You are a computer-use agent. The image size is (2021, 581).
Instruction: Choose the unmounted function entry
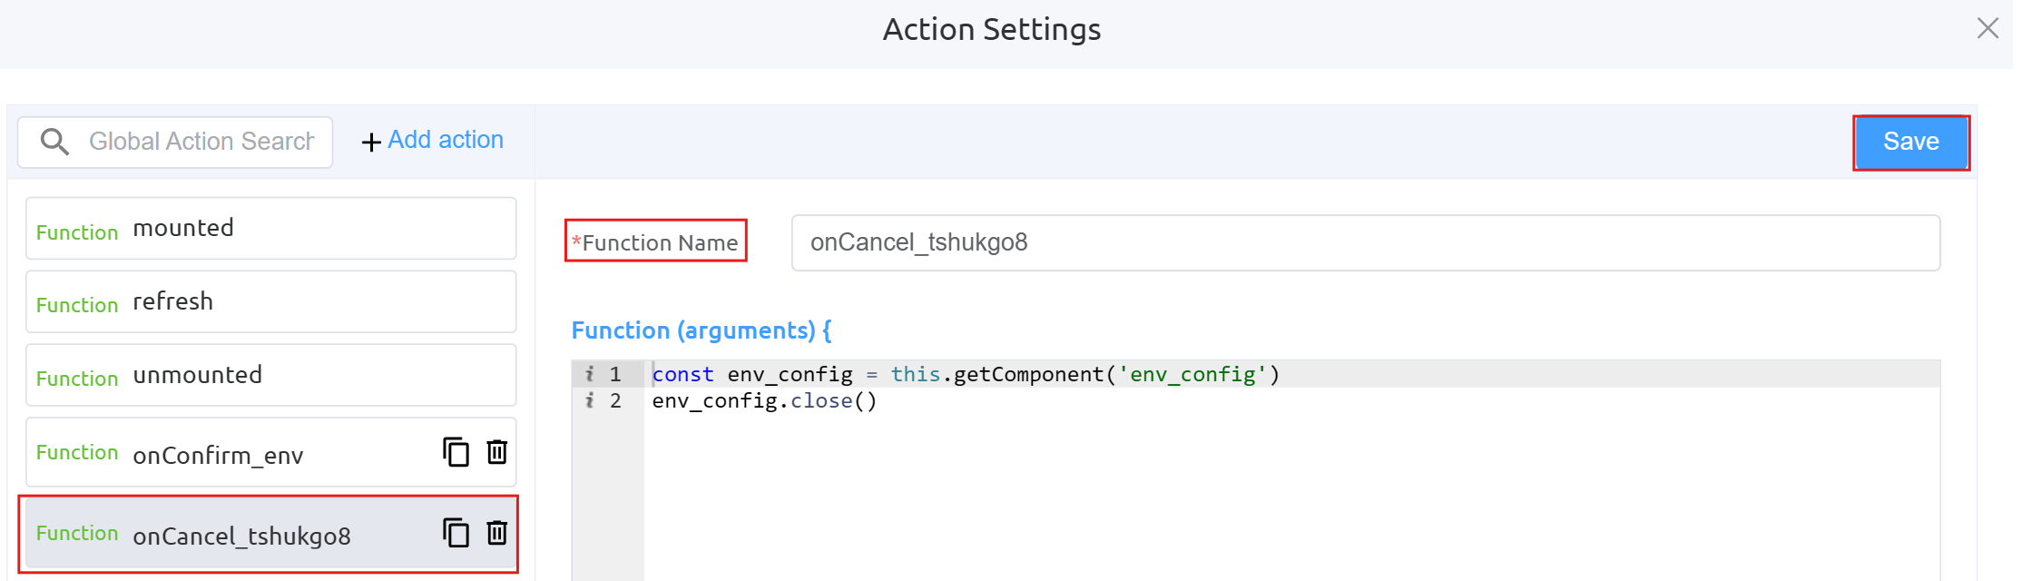click(x=270, y=375)
